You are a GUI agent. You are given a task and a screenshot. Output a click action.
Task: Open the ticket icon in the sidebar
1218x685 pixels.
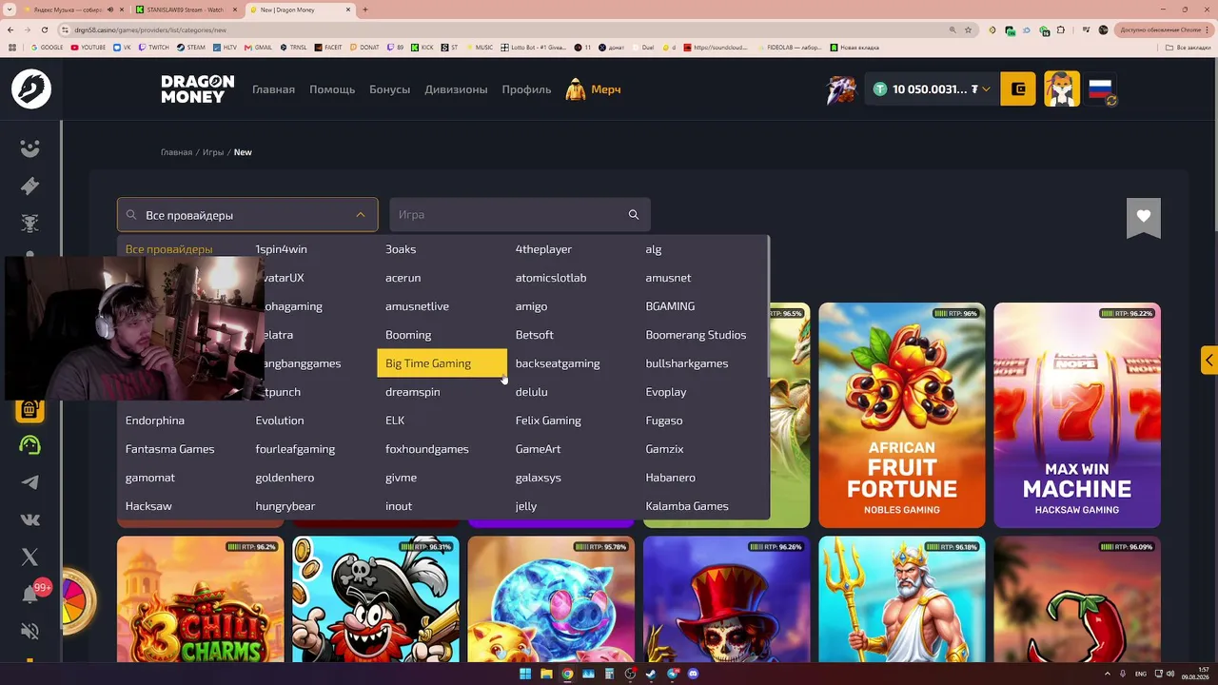click(x=30, y=186)
